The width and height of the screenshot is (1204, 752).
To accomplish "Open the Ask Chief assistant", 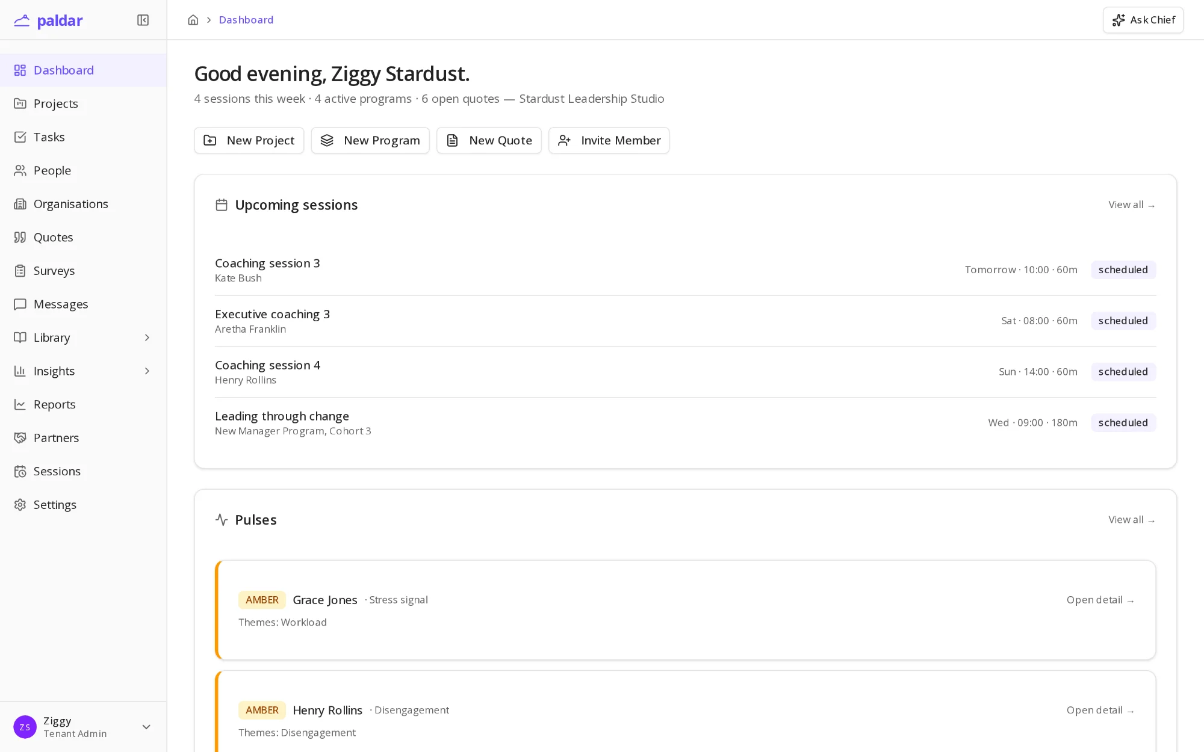I will pyautogui.click(x=1143, y=20).
